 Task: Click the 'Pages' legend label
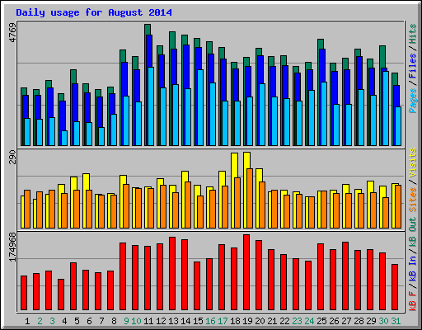[412, 100]
